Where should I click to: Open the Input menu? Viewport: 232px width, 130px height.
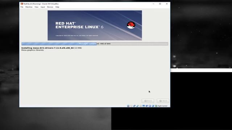click(x=43, y=7)
